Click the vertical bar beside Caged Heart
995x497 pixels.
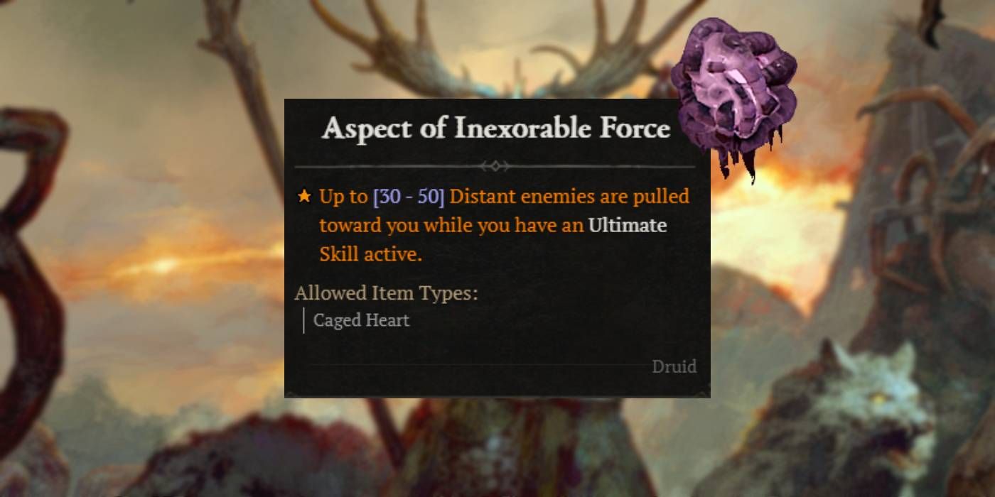click(303, 320)
